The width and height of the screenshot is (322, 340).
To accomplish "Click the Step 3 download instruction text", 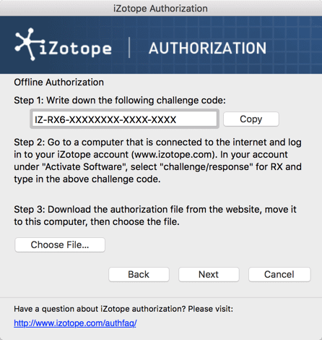I will pos(155,216).
